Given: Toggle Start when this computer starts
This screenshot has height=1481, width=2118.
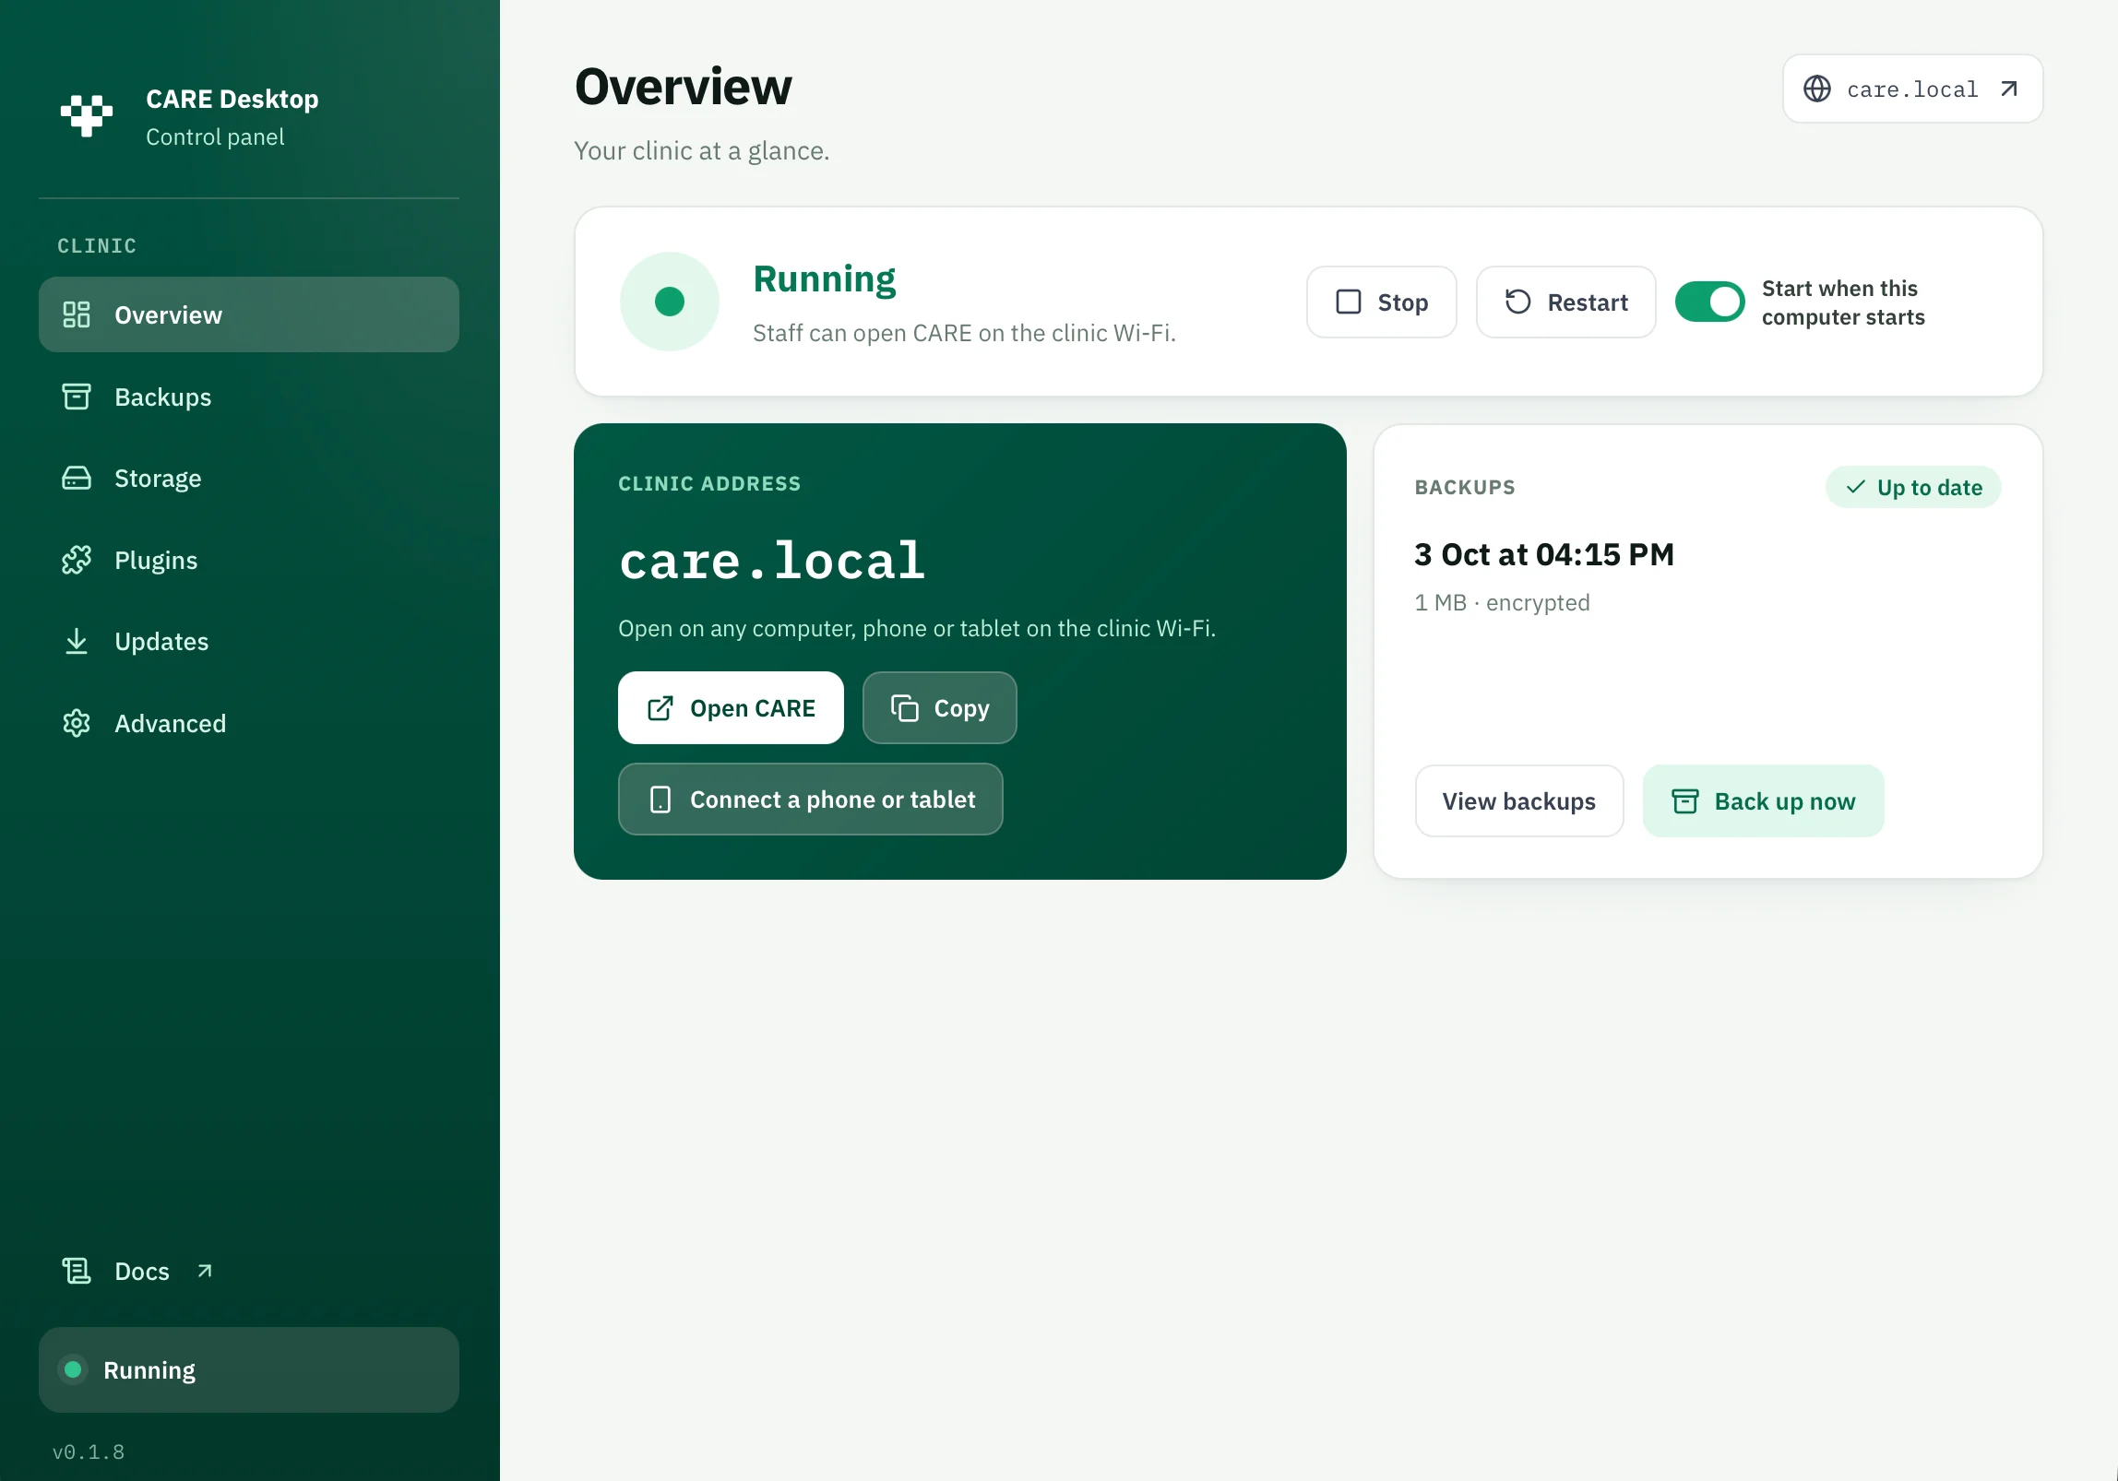Looking at the screenshot, I should [1709, 302].
